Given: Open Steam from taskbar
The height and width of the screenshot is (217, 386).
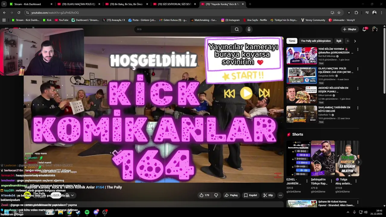Looking at the screenshot, I should [78, 212].
